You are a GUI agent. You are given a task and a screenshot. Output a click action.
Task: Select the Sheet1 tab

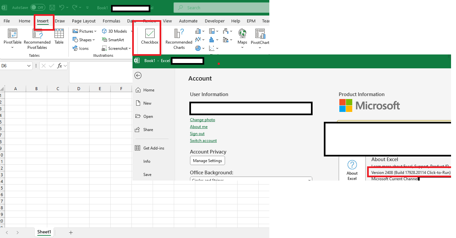[x=44, y=232]
